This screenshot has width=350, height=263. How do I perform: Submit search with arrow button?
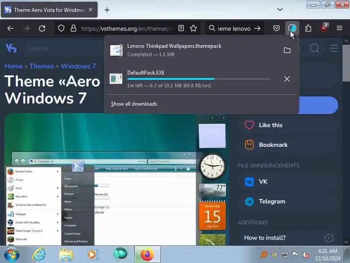(257, 28)
